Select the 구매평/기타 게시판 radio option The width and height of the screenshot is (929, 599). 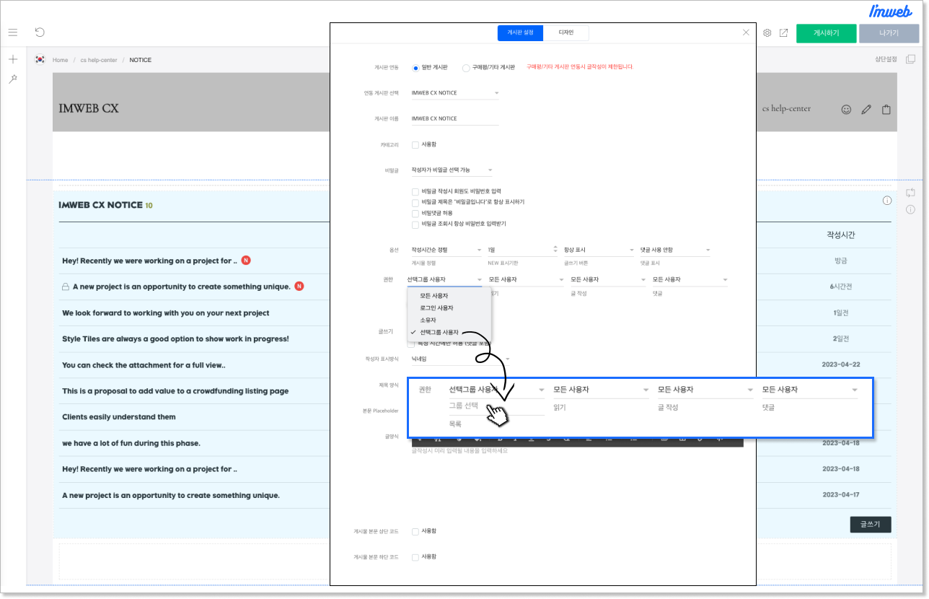point(466,68)
